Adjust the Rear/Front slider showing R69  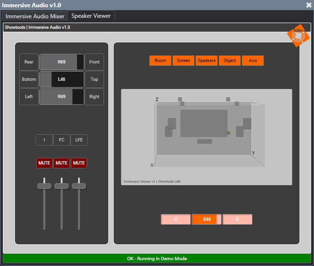(x=62, y=62)
